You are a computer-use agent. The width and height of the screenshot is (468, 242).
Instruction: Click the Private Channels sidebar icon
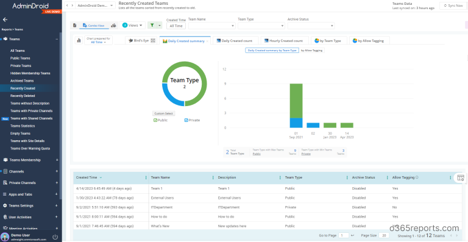(5, 183)
